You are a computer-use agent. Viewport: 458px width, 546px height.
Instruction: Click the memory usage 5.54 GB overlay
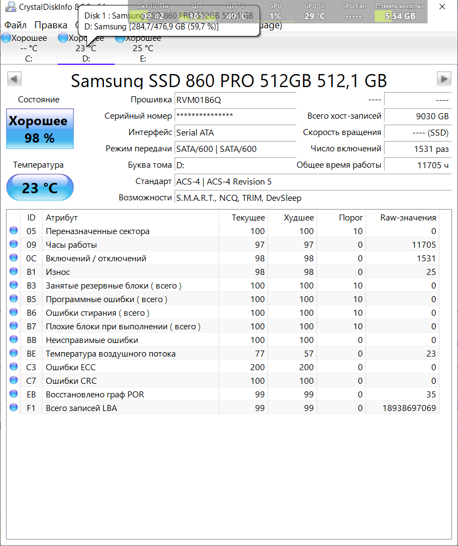click(400, 11)
